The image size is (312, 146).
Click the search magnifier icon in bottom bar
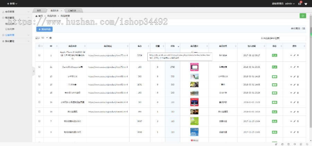click(307, 144)
